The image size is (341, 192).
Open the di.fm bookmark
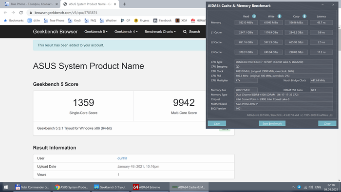(x=34, y=20)
